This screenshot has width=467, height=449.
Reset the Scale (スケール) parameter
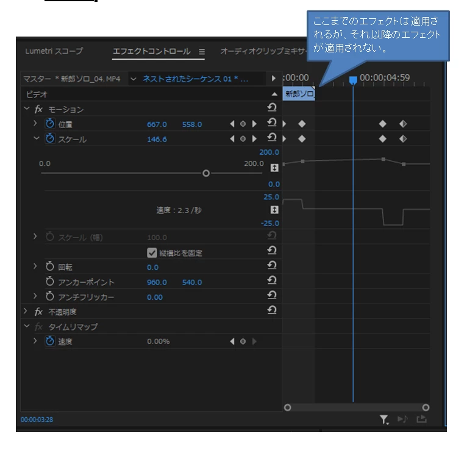[272, 137]
